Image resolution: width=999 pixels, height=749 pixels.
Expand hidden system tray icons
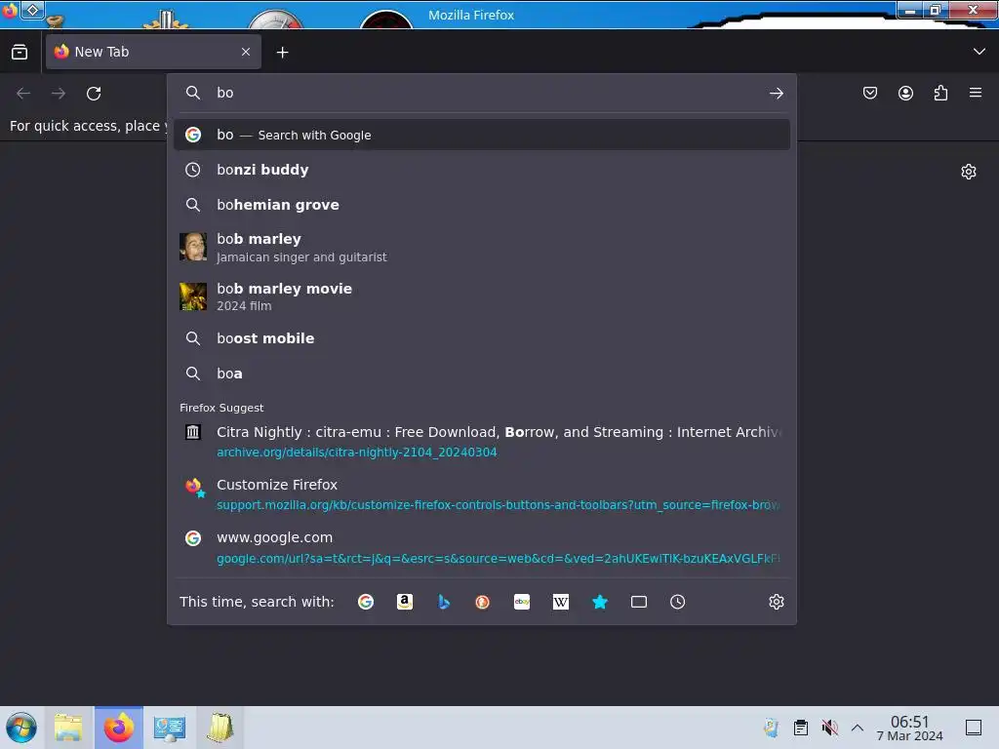tap(858, 728)
